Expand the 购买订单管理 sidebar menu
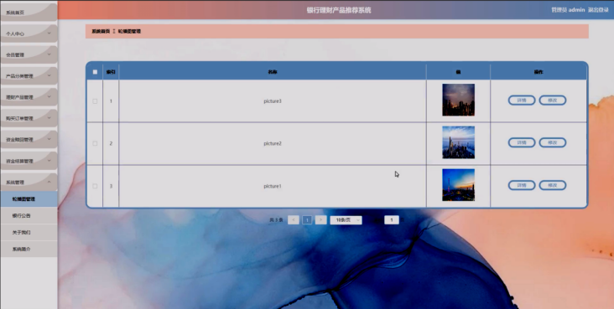 coord(29,118)
